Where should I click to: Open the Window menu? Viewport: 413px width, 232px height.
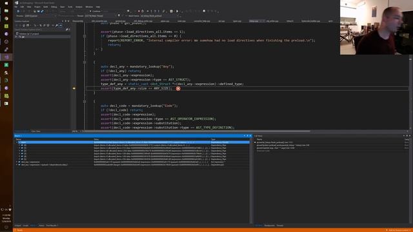click(x=89, y=7)
